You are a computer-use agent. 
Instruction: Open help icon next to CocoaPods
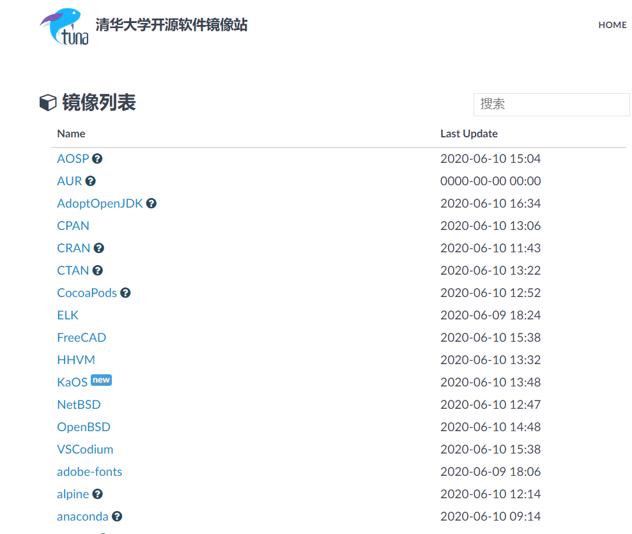coord(125,293)
